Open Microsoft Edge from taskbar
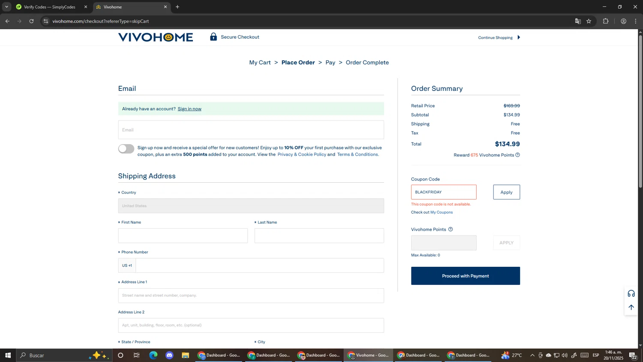 [x=153, y=355]
